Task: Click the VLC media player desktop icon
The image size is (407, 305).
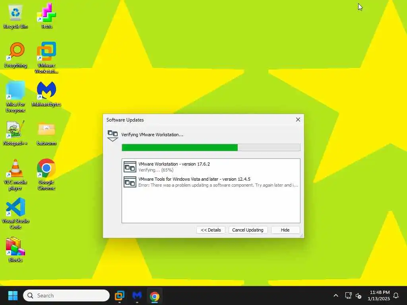Action: pyautogui.click(x=16, y=174)
